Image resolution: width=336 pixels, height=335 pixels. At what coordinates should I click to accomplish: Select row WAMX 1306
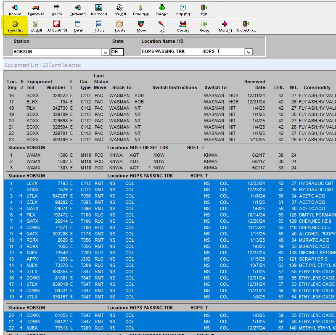170,155
